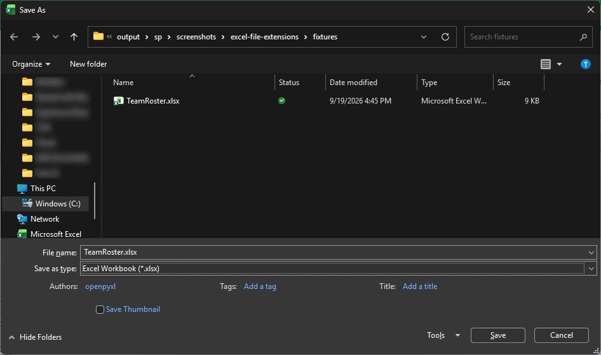Sort files by Status column
Image resolution: width=601 pixels, height=355 pixels.
(x=289, y=83)
